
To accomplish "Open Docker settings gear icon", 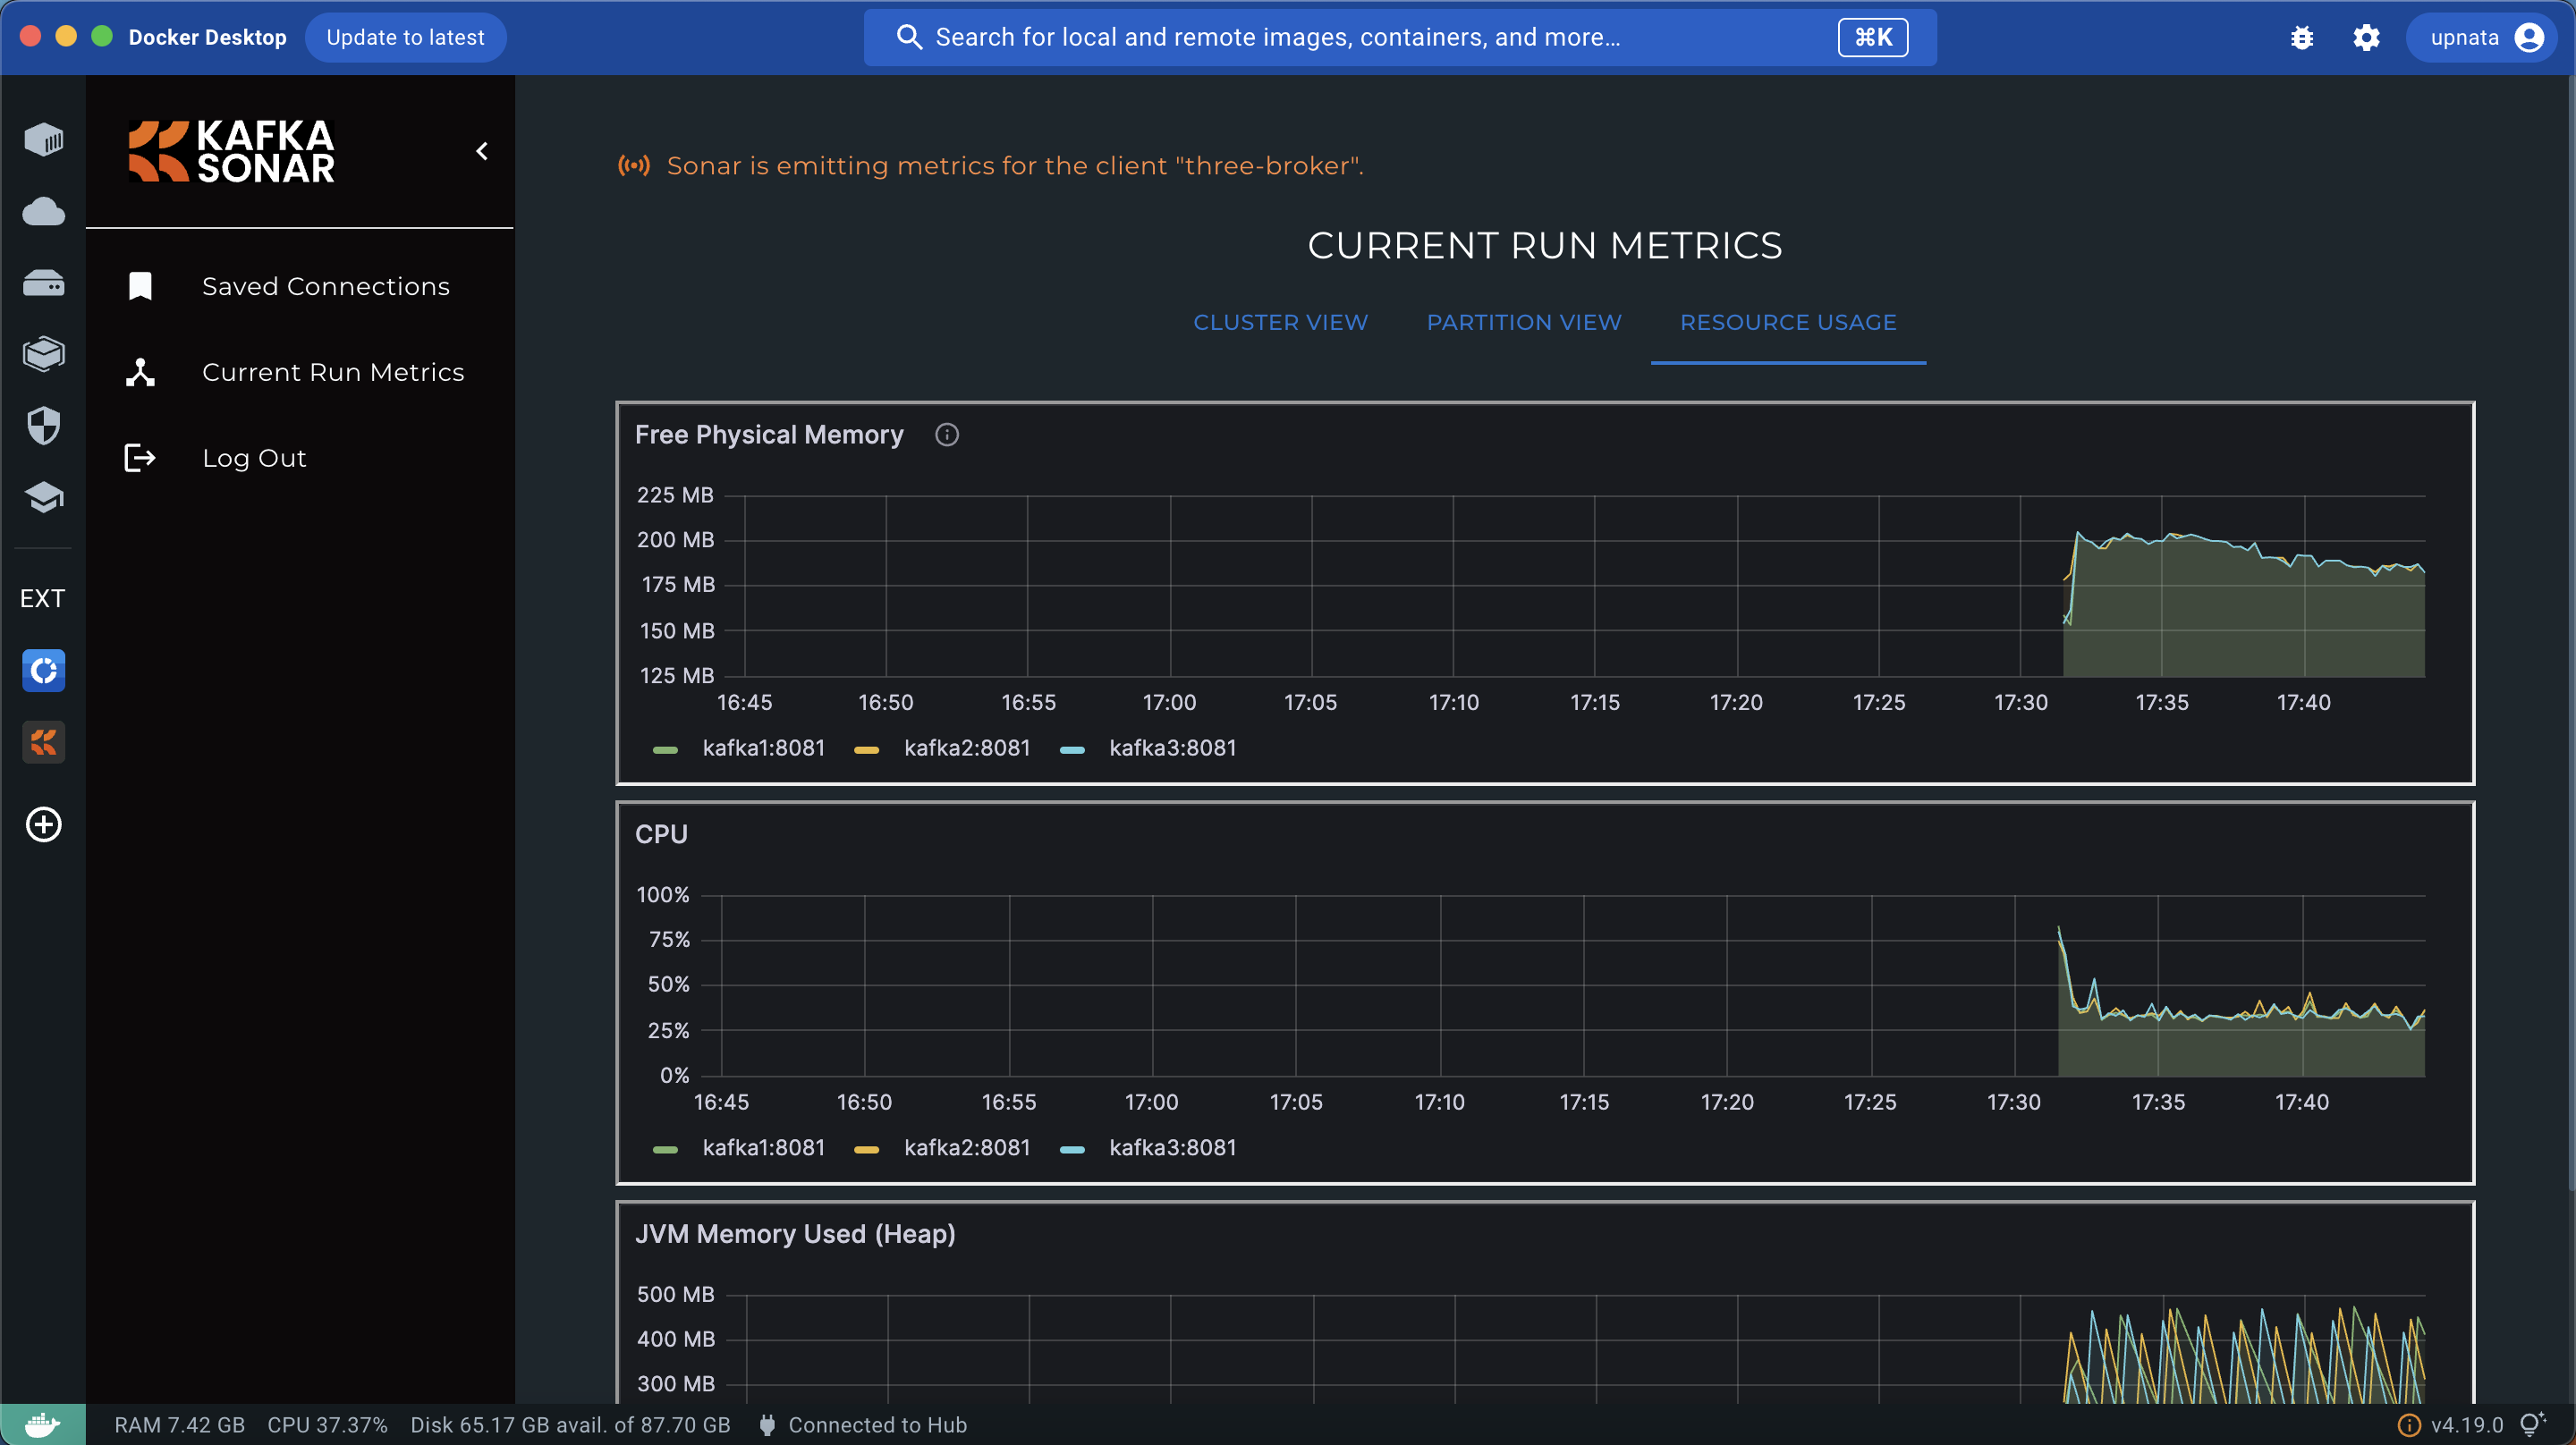I will coord(2366,38).
